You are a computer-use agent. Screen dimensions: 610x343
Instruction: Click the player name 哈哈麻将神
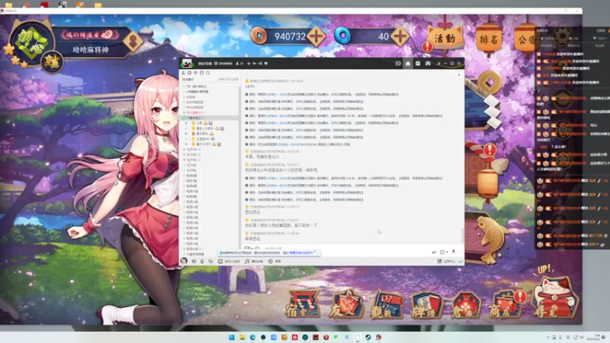pos(90,50)
